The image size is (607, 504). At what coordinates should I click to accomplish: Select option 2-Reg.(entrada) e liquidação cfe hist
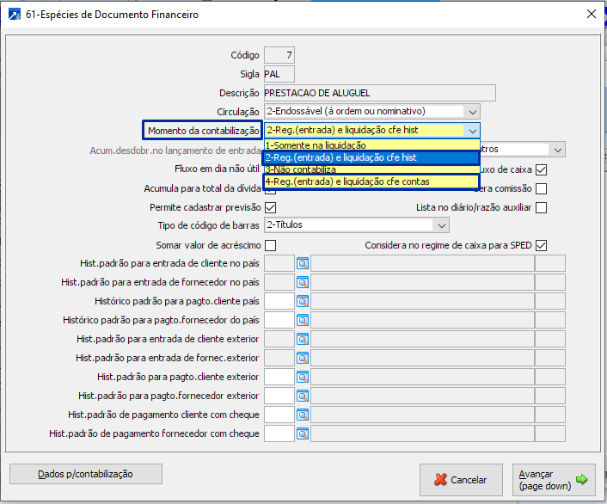point(372,157)
